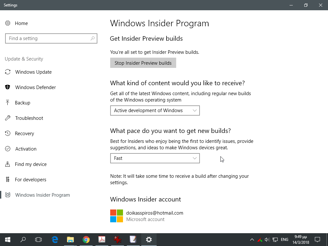Open File Explorer from taskbar

click(70, 240)
